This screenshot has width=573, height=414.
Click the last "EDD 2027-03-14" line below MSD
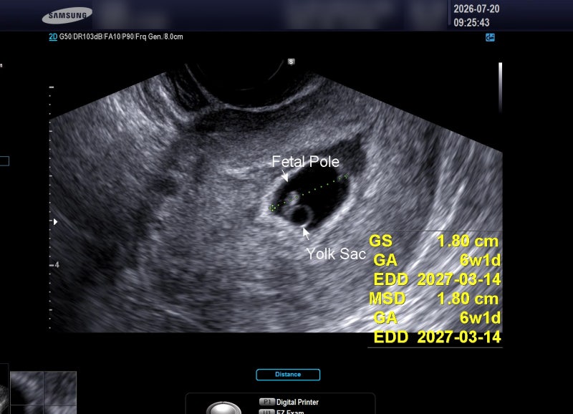click(437, 337)
